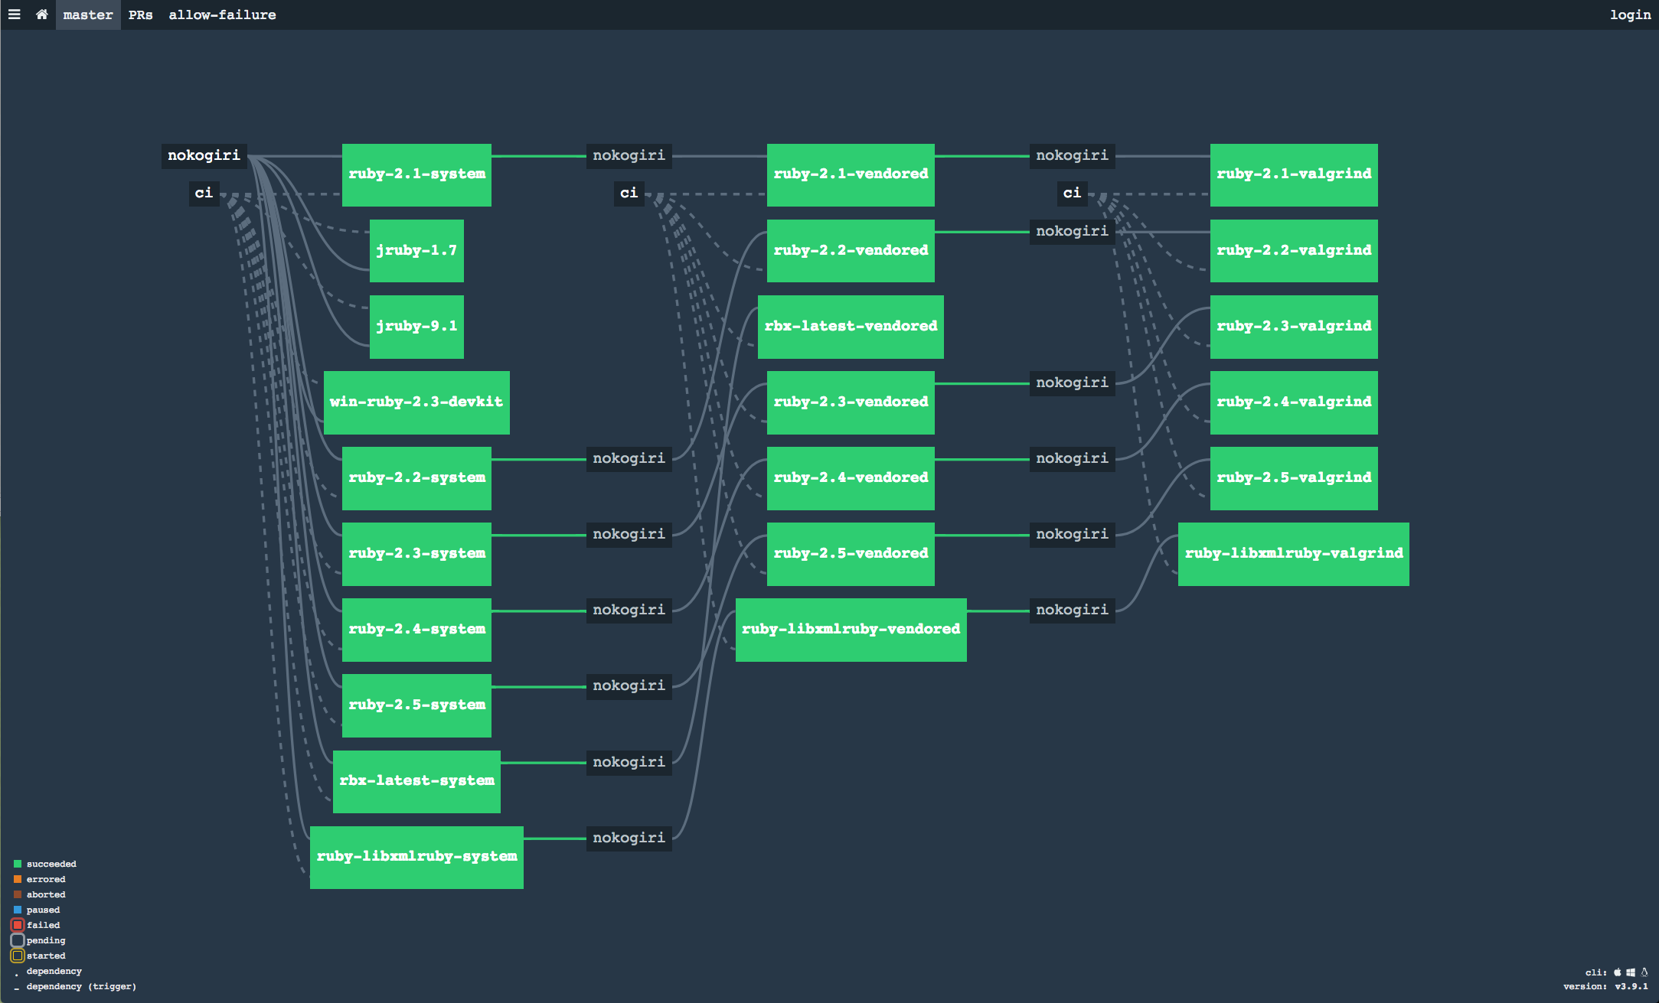The width and height of the screenshot is (1659, 1003).
Task: Open the hamburger sidebar menu
Action: tap(14, 15)
